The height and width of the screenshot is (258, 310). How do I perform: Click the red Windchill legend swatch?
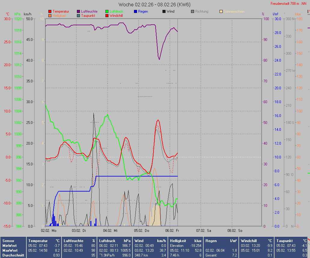107,15
